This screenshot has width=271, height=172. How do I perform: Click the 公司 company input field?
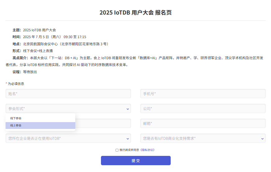(203, 108)
